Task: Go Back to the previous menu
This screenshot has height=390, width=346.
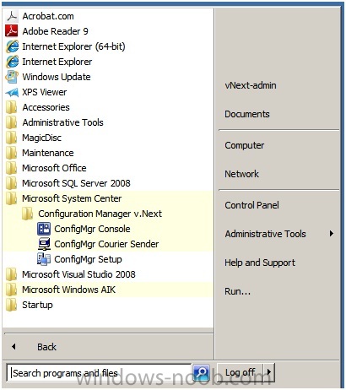Action: point(46,347)
